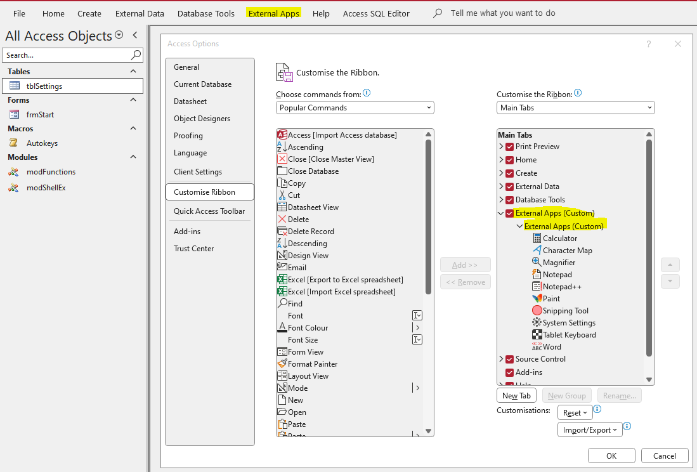Select the Copy command icon
This screenshot has height=472, width=697.
(x=282, y=183)
